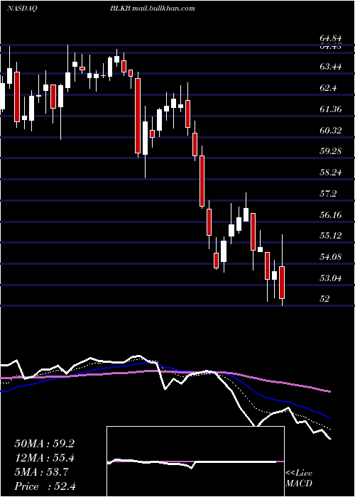Click the 55.12 price axis label
Screen dimensions: 355x497
click(x=331, y=236)
